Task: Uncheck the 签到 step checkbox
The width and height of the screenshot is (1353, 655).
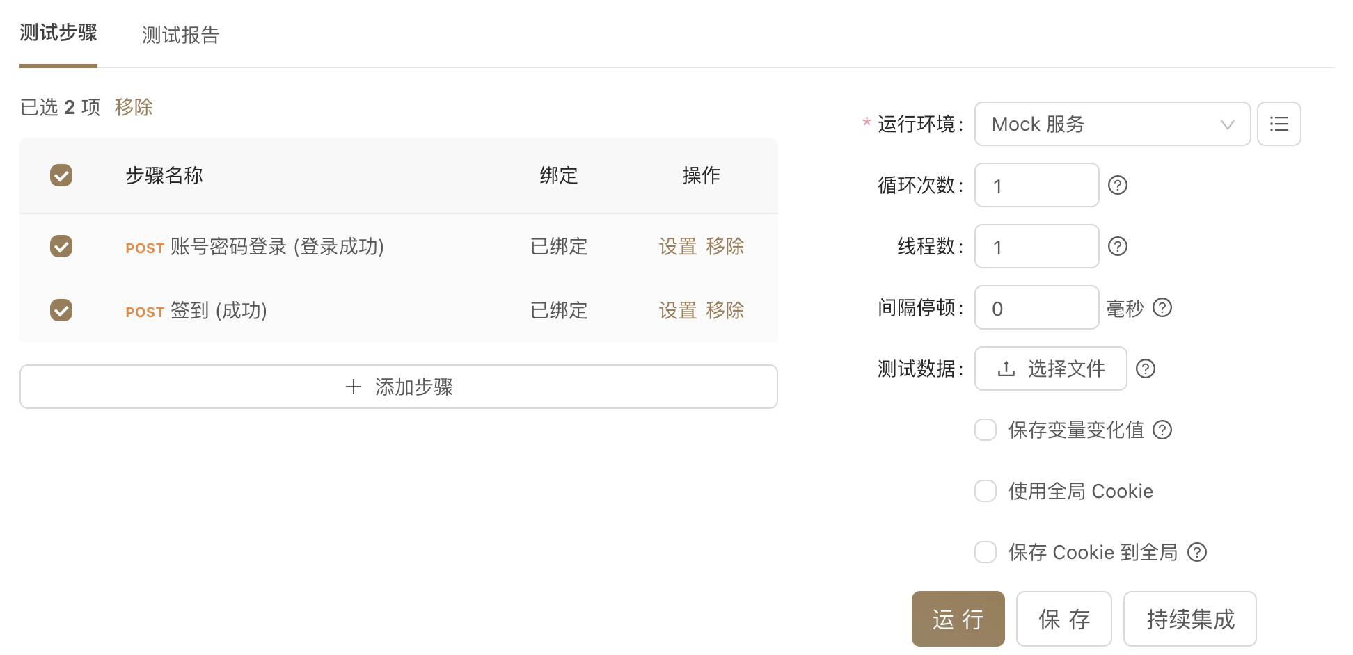Action: click(x=61, y=310)
